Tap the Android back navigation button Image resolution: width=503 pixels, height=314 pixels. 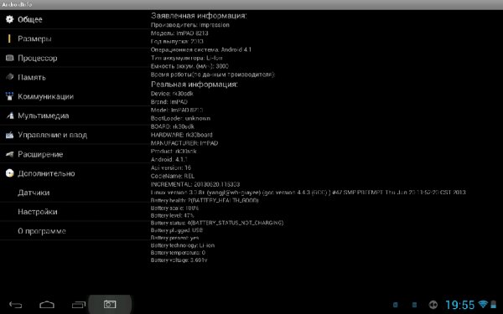coord(15,305)
